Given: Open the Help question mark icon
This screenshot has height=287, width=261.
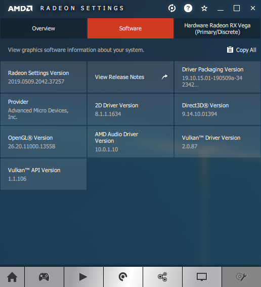Looking at the screenshot, I should [188, 8].
